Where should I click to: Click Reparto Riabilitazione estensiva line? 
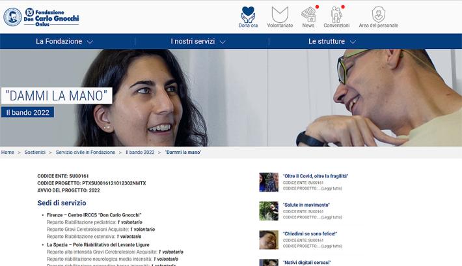[94, 237]
